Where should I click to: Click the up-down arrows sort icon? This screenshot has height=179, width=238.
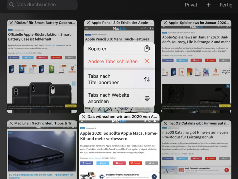[x=147, y=79]
